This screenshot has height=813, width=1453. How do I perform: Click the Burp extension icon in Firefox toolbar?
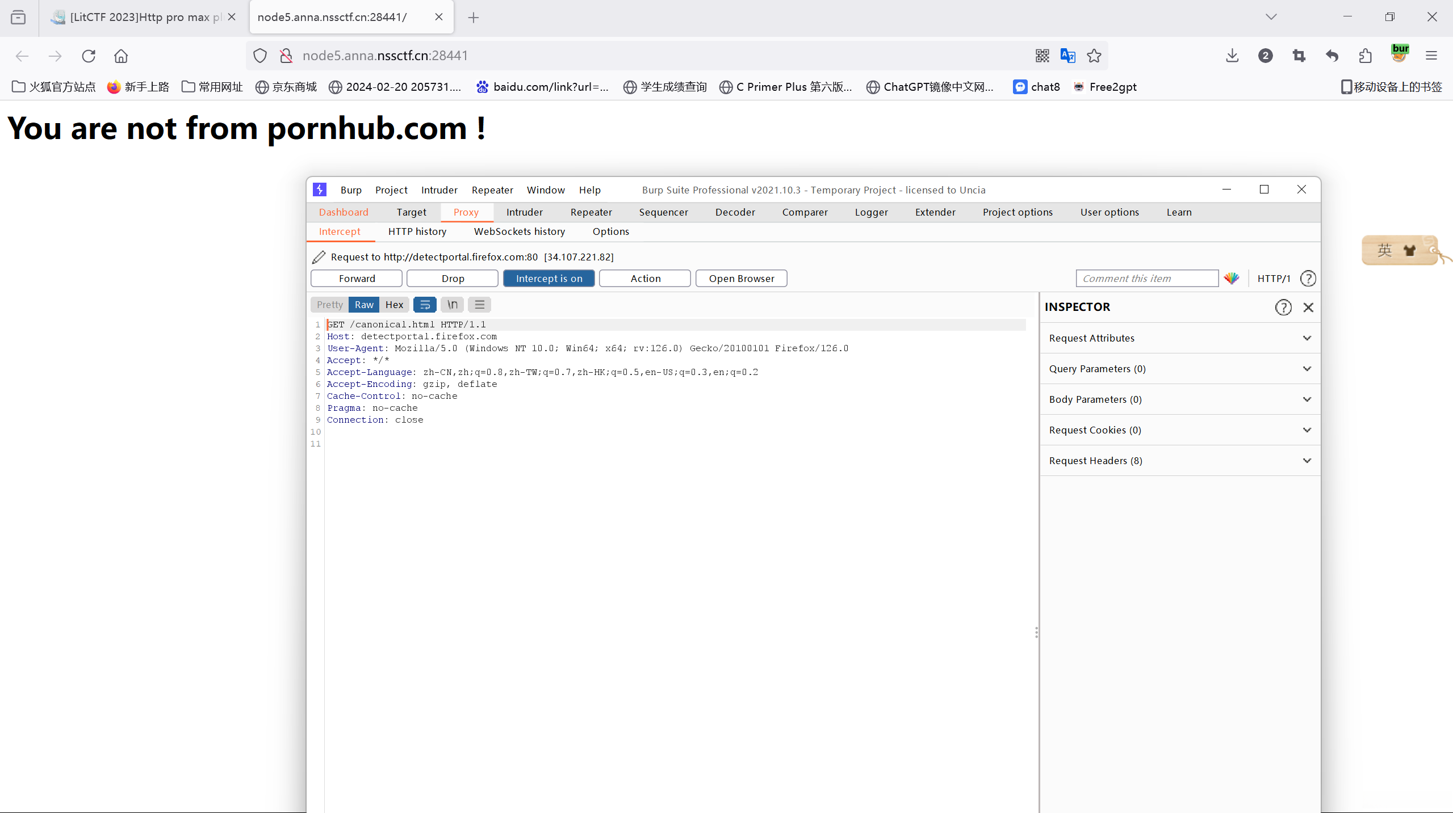[x=1400, y=55]
